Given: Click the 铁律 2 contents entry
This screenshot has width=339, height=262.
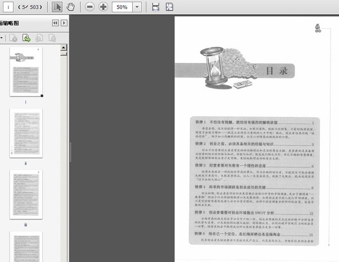Looking at the screenshot, I should pyautogui.click(x=254, y=144).
